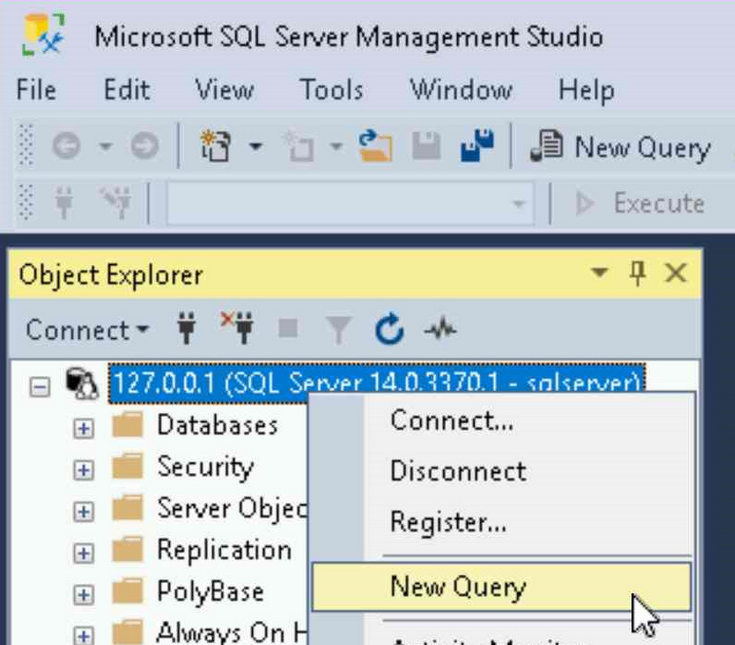Choose Disconnect from the context menu
The width and height of the screenshot is (735, 645).
coord(501,471)
